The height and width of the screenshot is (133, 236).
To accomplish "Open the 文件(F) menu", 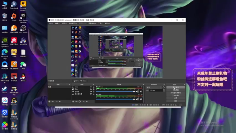I will pyautogui.click(x=51, y=23).
